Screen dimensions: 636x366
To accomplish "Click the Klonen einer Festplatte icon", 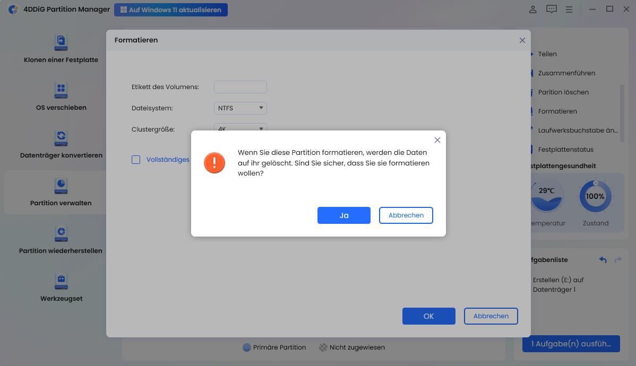I will click(x=61, y=42).
